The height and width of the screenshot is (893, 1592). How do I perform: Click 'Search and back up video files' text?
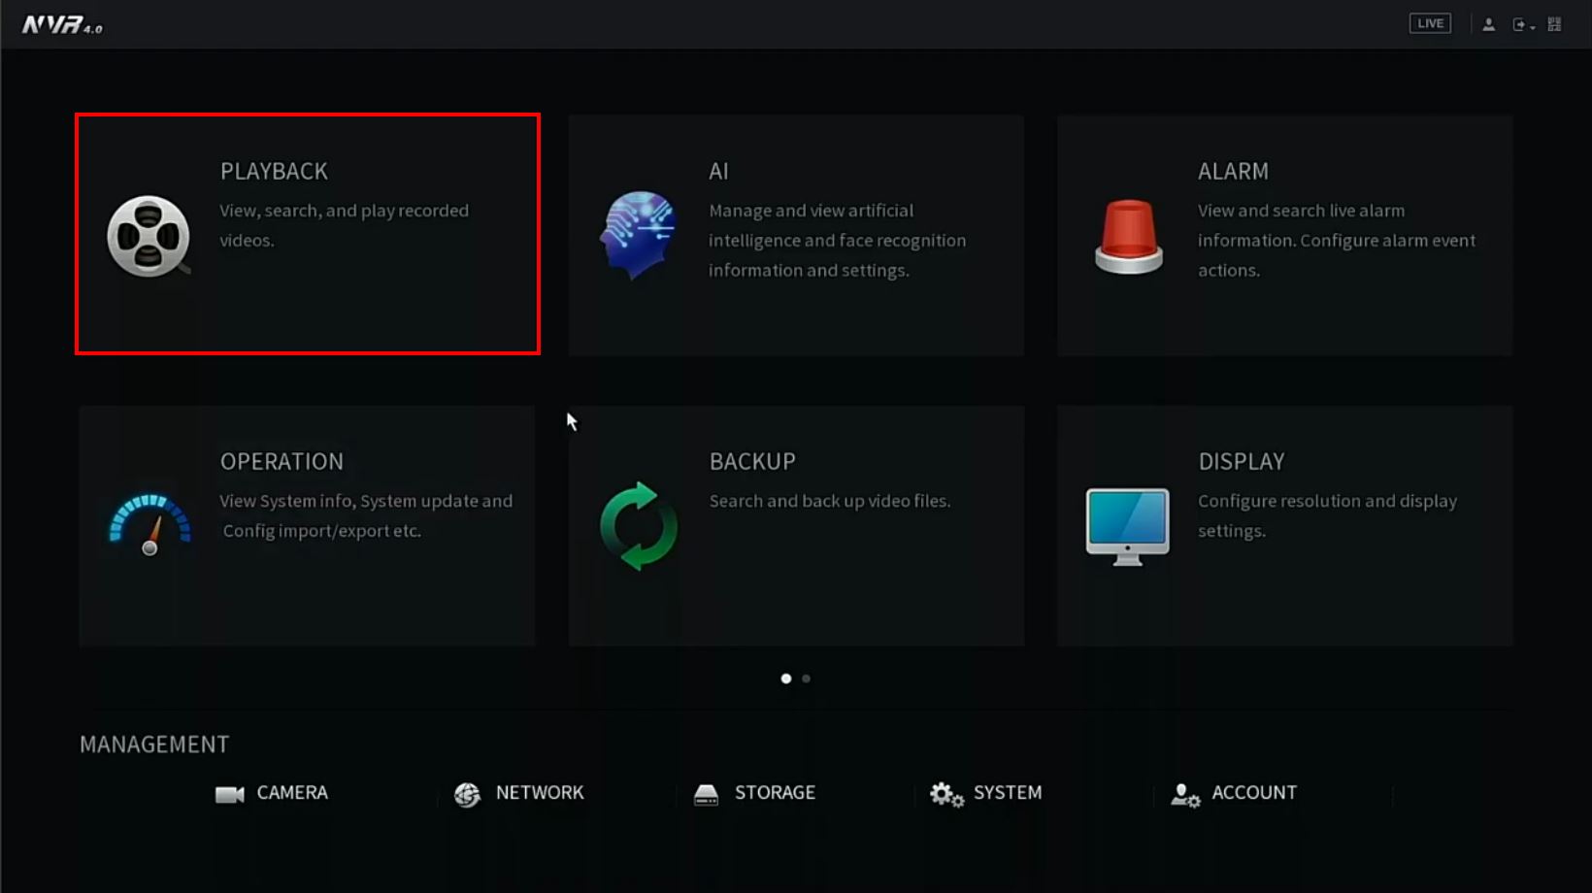[x=830, y=501]
